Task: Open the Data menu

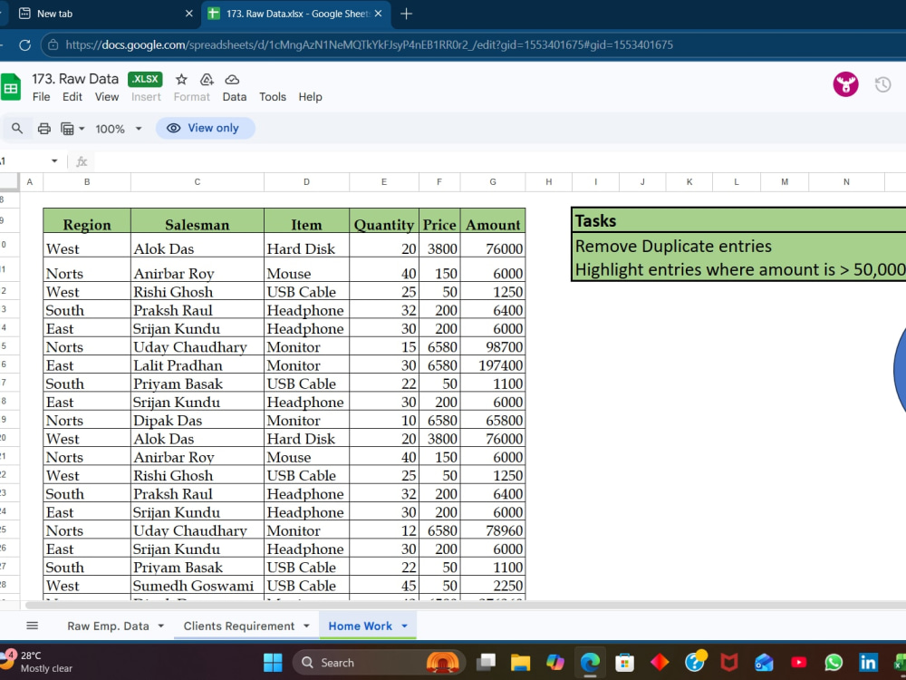Action: [x=235, y=97]
